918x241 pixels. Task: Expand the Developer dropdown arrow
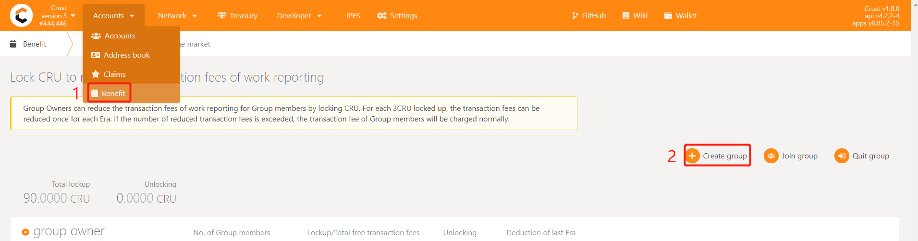point(319,16)
